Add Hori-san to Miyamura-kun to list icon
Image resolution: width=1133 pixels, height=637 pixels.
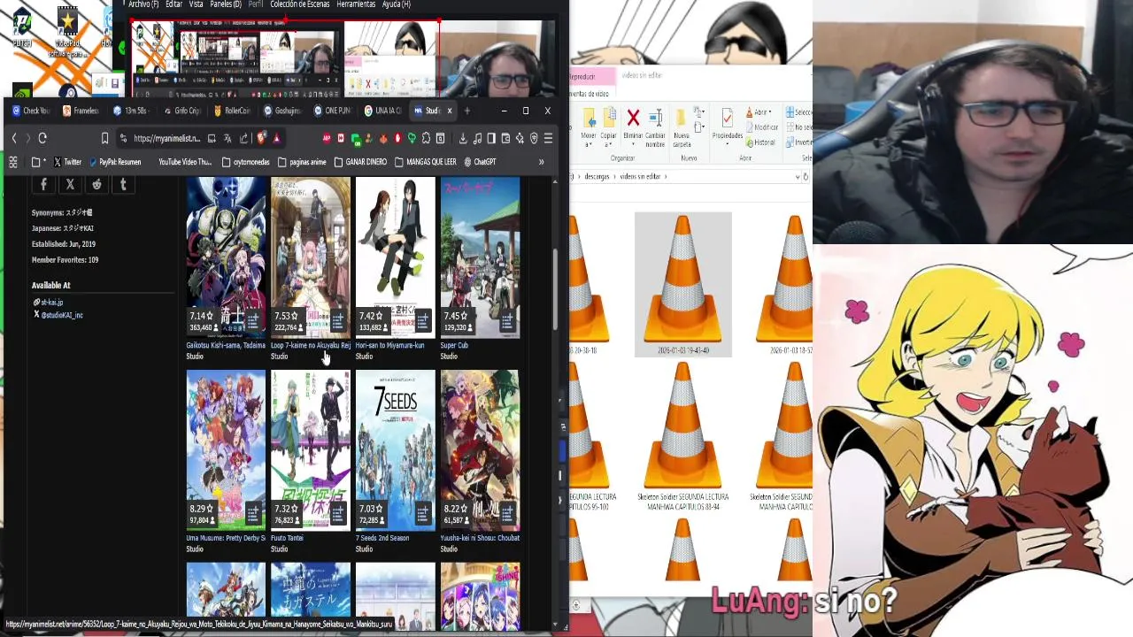click(x=423, y=320)
